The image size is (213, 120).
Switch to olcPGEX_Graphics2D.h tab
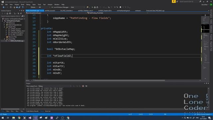click(x=105, y=10)
